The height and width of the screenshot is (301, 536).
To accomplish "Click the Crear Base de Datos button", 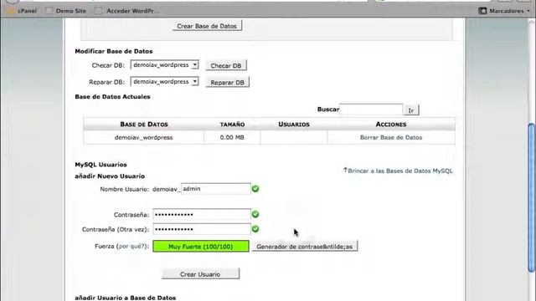I will pos(207,26).
